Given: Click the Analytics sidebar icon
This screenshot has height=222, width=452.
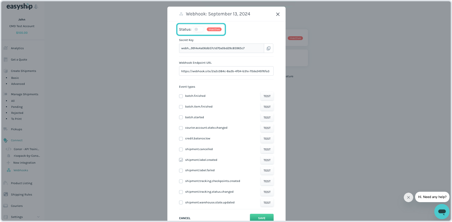Looking at the screenshot, I should click(6, 48).
